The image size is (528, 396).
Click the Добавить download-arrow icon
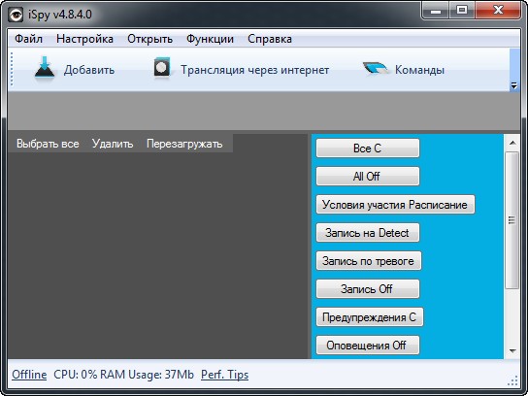click(45, 68)
